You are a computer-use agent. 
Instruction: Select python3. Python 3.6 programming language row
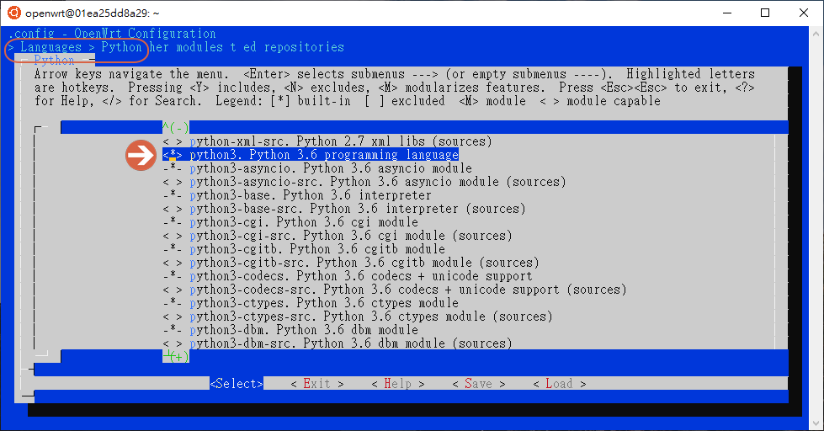pyautogui.click(x=324, y=155)
